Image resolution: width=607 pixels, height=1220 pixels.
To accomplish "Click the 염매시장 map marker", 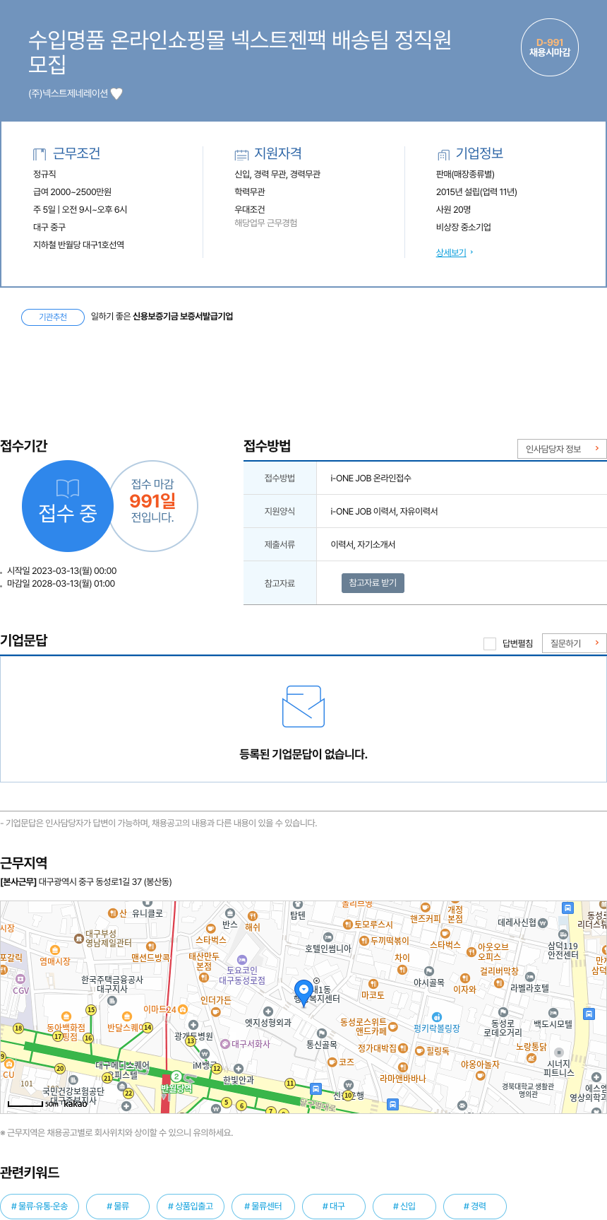I will pos(54,950).
